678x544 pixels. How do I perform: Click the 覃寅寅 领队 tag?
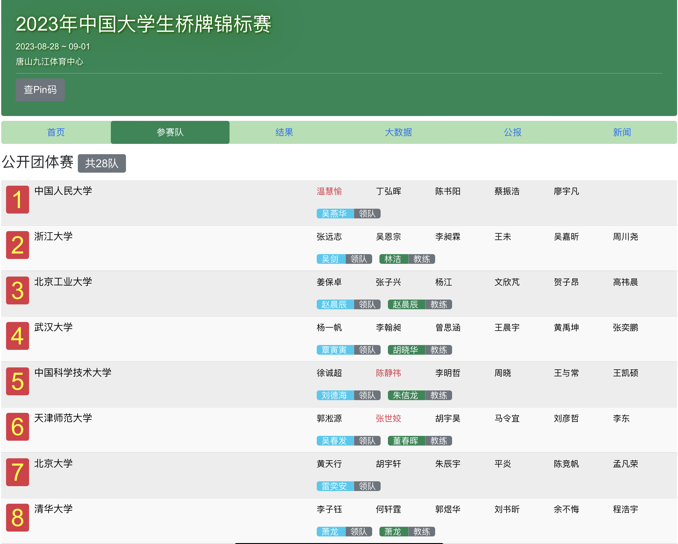click(x=349, y=350)
